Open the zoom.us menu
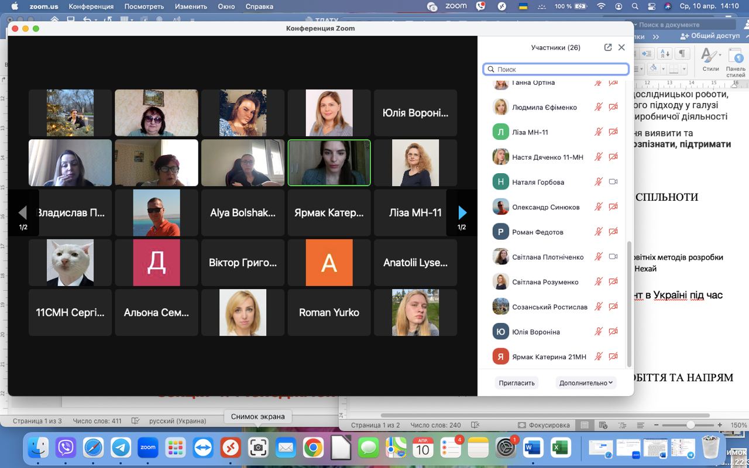The height and width of the screenshot is (468, 749). [x=43, y=6]
